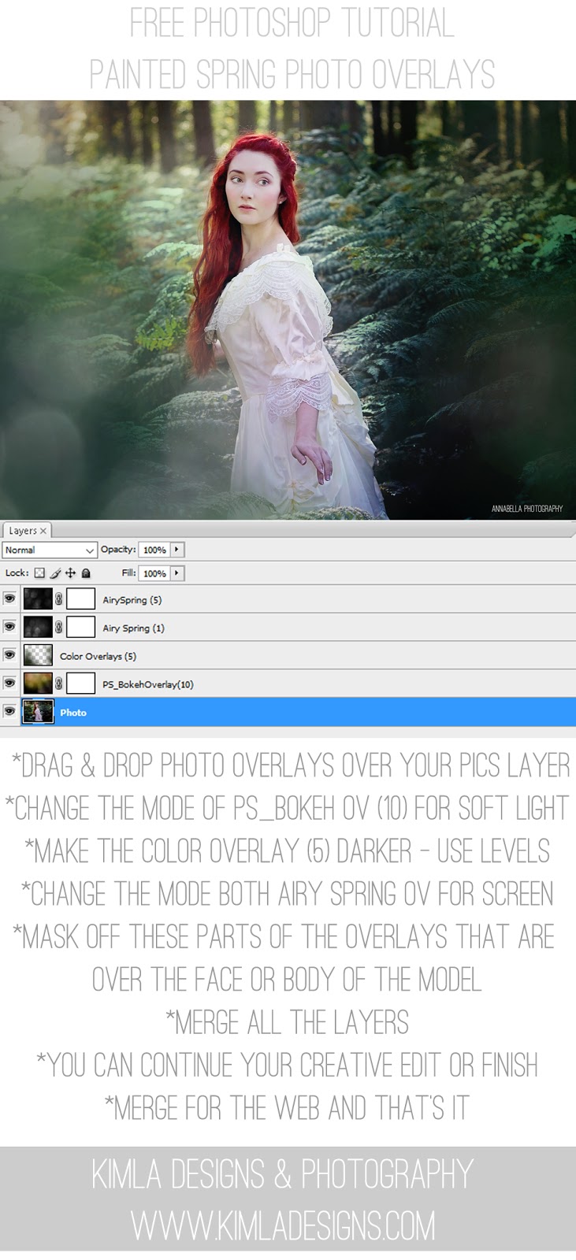
Task: Click Free Photoshop Tutorial heading
Action: 292,23
